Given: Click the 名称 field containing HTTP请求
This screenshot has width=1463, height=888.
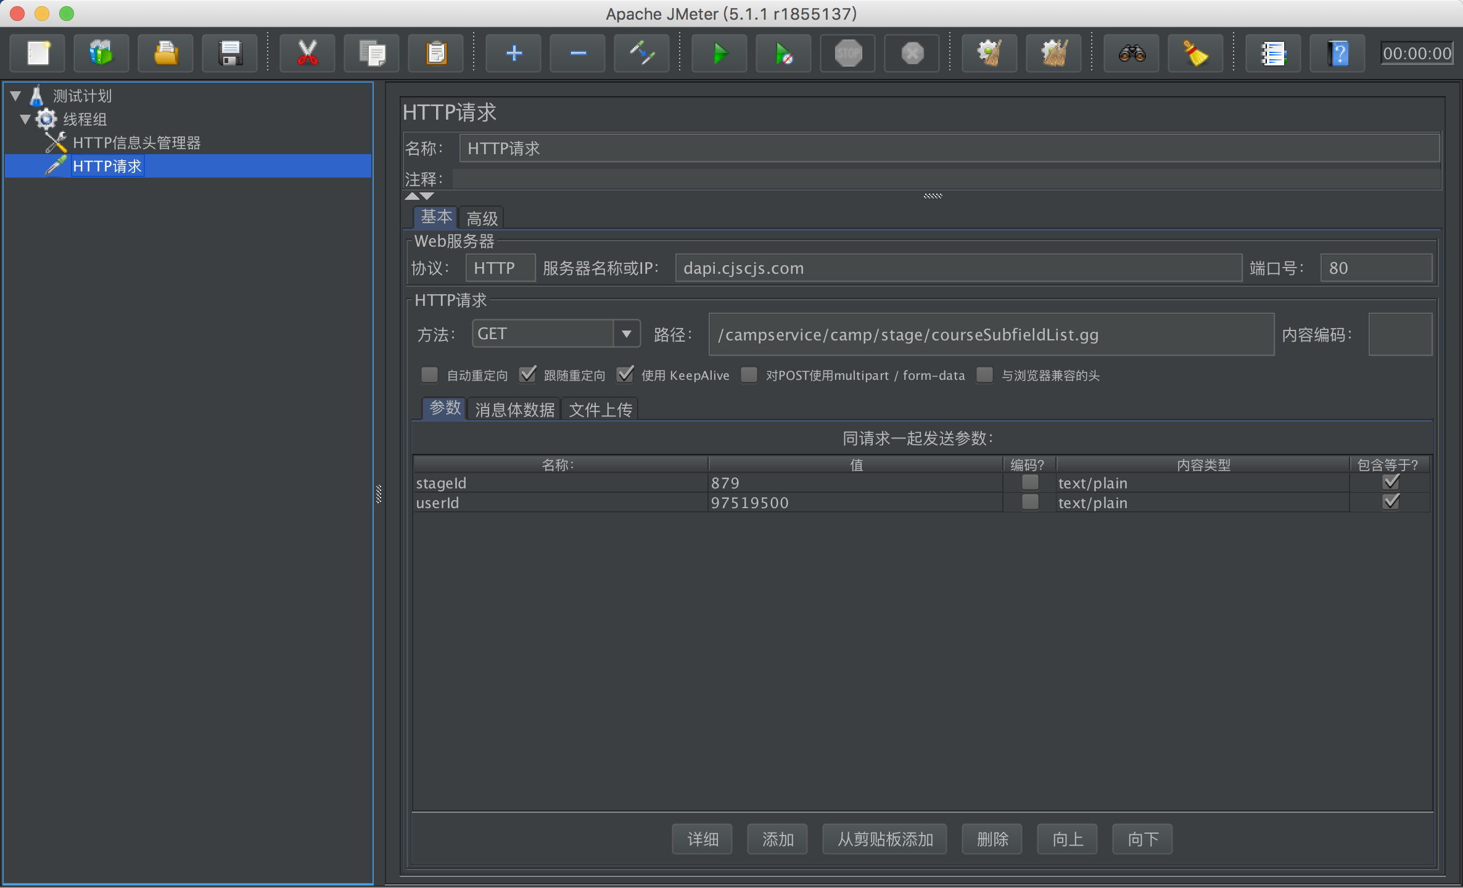Looking at the screenshot, I should click(x=950, y=149).
